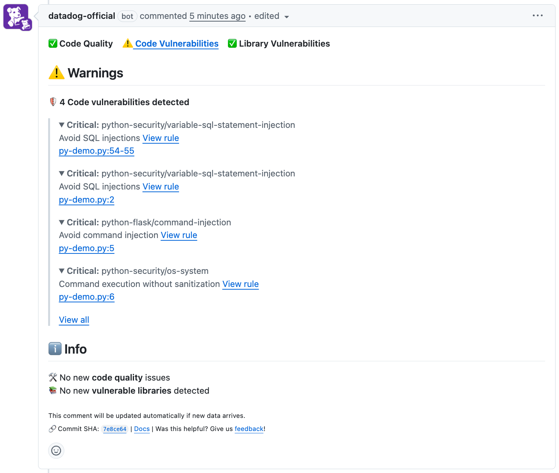The width and height of the screenshot is (559, 473).
Task: Collapse the python-flask/command-injection finding
Action: (62, 222)
